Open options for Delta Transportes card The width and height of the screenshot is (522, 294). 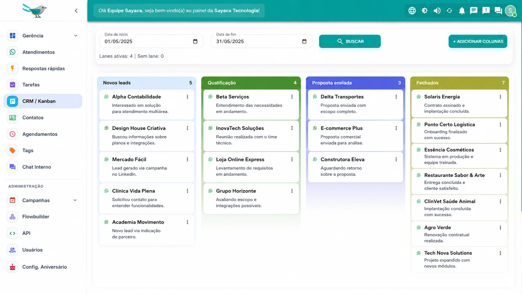(396, 97)
